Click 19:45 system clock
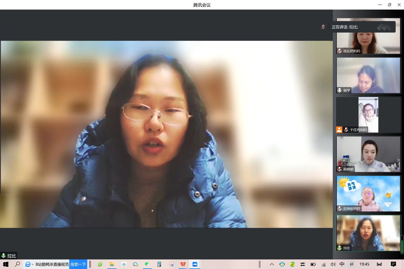Screen dimensions: 404x269 364,264
